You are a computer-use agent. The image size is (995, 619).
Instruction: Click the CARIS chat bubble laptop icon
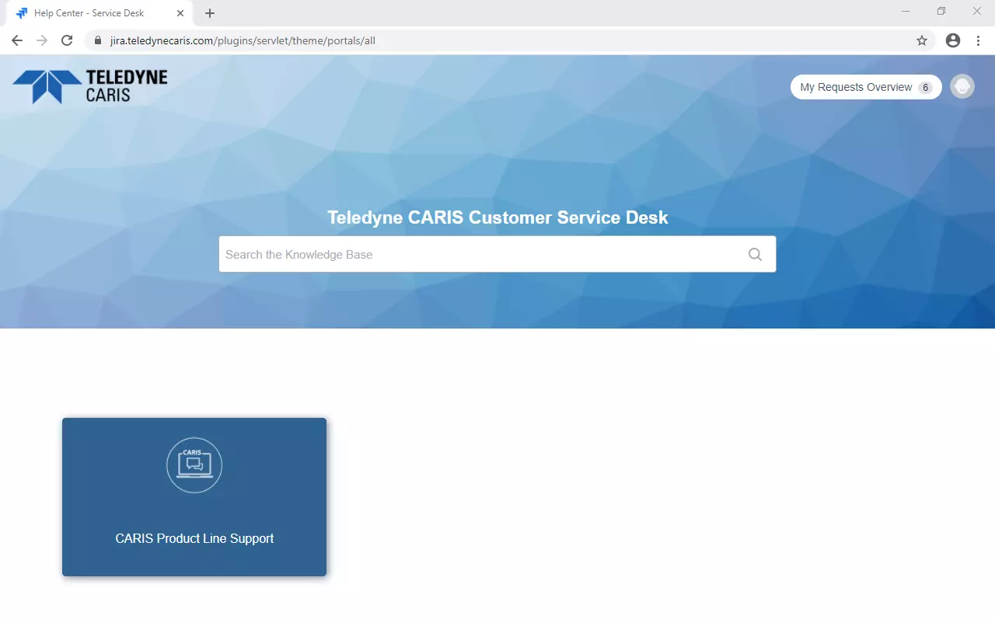click(x=194, y=464)
